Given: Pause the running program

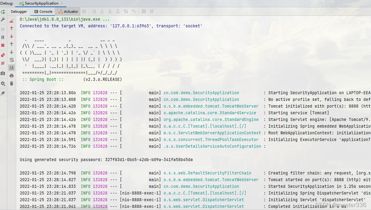Looking at the screenshot, I should tap(3, 37).
